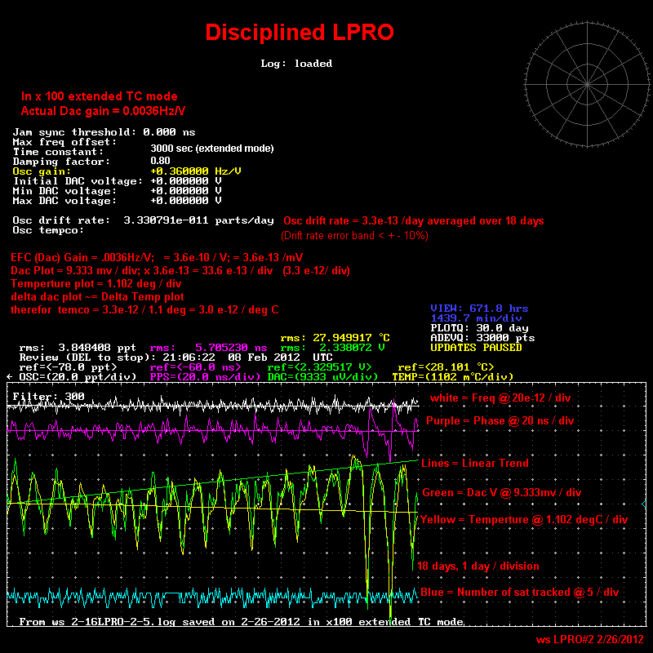Click the 'ref=<28.101 °C>' reference
The height and width of the screenshot is (653, 653).
point(446,367)
